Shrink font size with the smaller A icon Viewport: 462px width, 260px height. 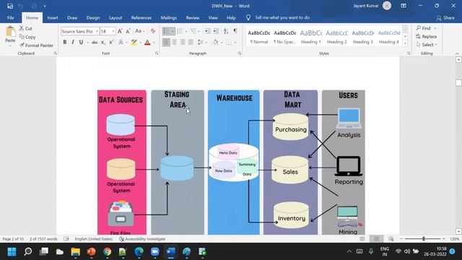128,31
